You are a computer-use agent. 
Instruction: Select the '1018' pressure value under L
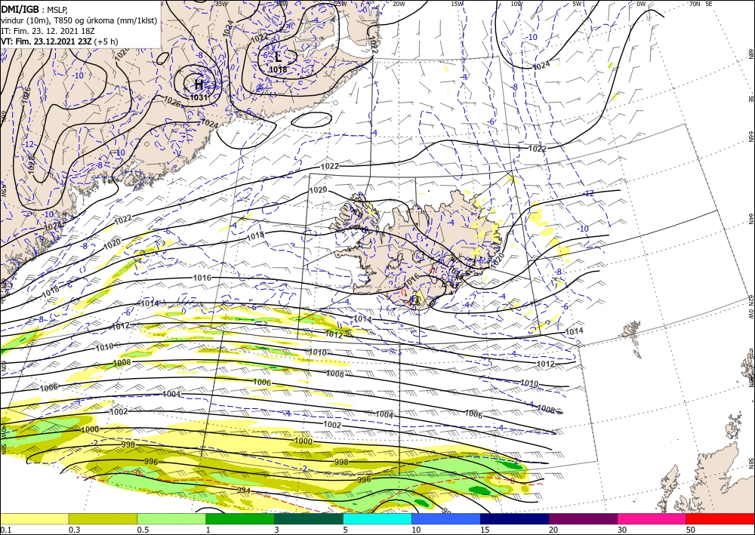click(x=278, y=69)
